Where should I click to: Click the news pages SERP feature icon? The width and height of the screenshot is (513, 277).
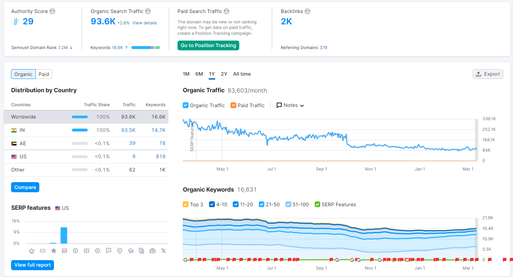pyautogui.click(x=141, y=251)
